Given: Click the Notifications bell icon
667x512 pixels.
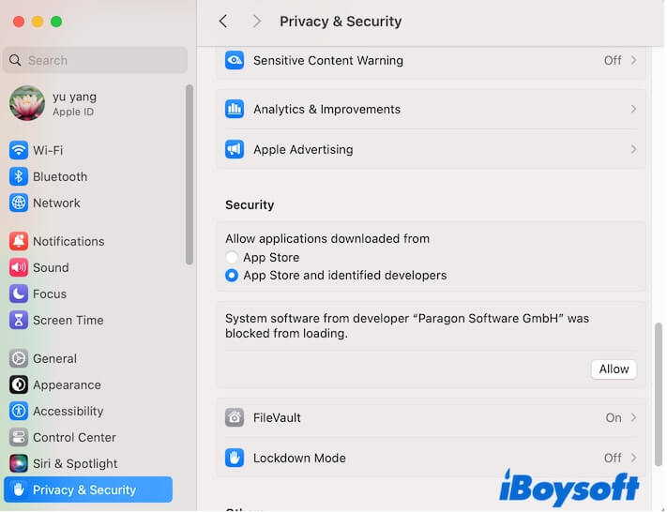Looking at the screenshot, I should [18, 241].
